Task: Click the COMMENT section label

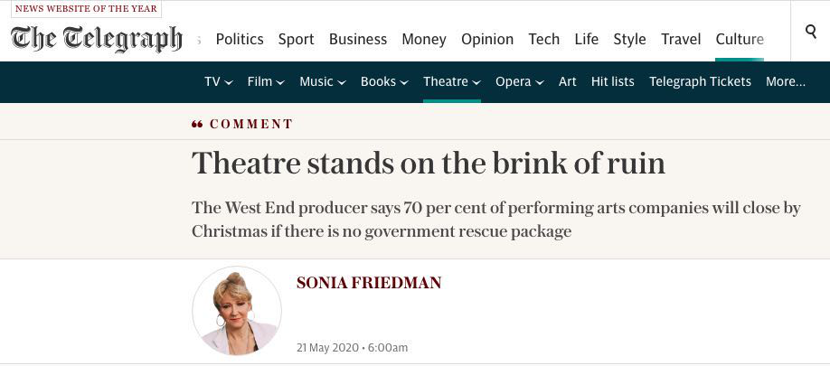Action: (251, 125)
